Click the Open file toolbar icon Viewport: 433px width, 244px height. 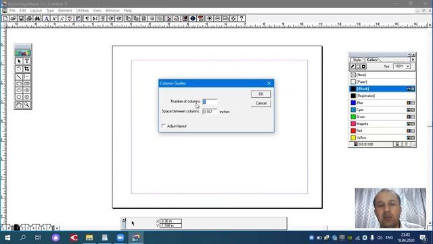pyautogui.click(x=13, y=18)
